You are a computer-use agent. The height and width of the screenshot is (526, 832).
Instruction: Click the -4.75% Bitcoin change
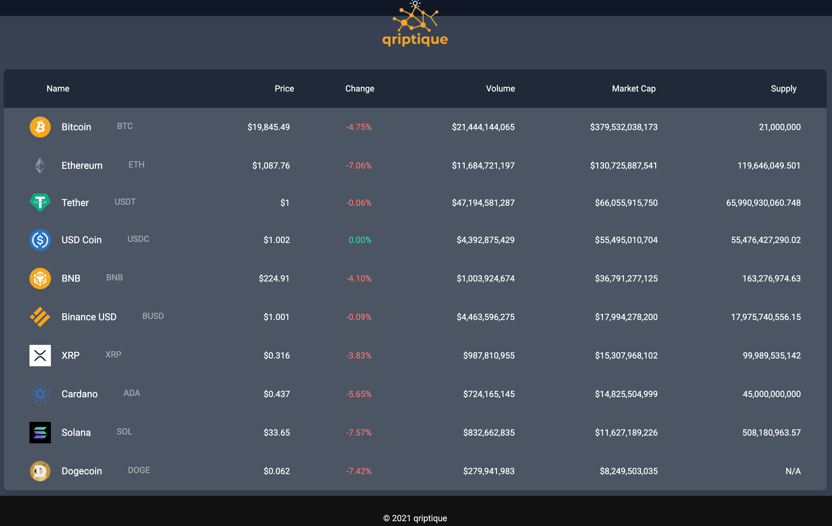point(359,127)
